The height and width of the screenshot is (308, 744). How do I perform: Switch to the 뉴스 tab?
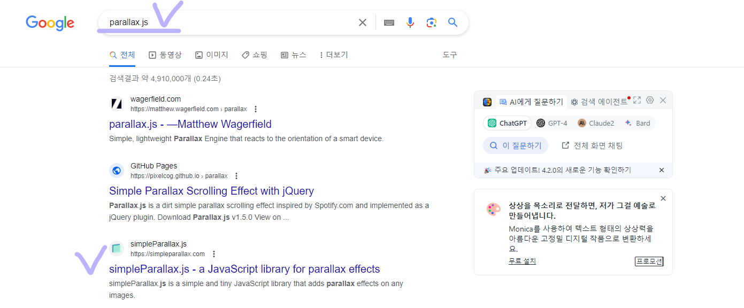pos(294,55)
